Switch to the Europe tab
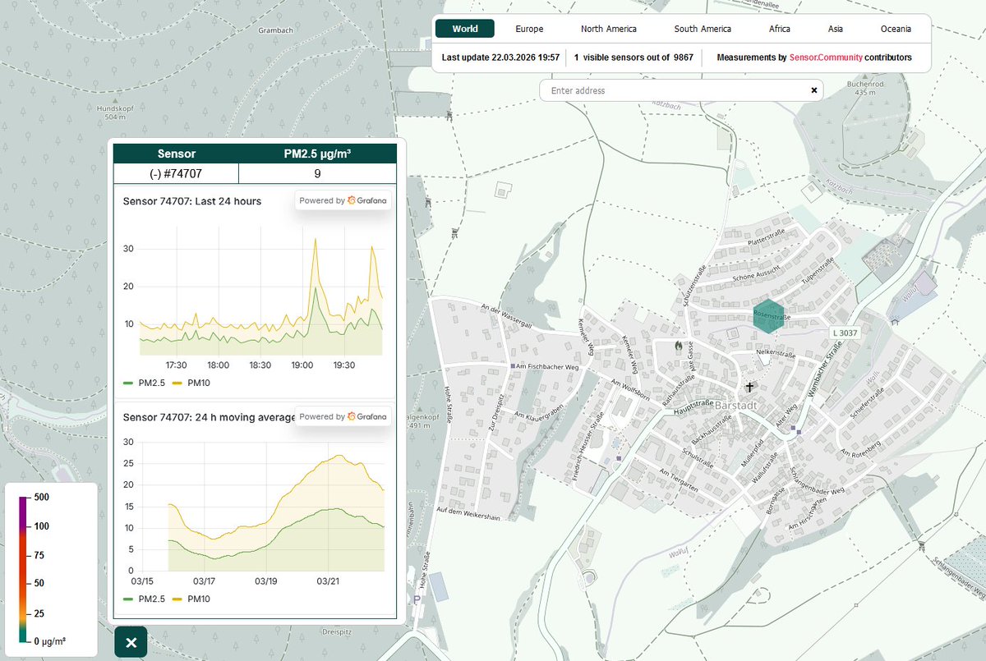This screenshot has height=661, width=986. [x=529, y=29]
